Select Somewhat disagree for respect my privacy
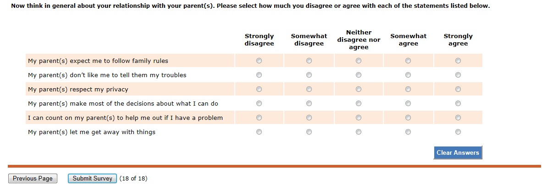The image size is (542, 186). (309, 89)
